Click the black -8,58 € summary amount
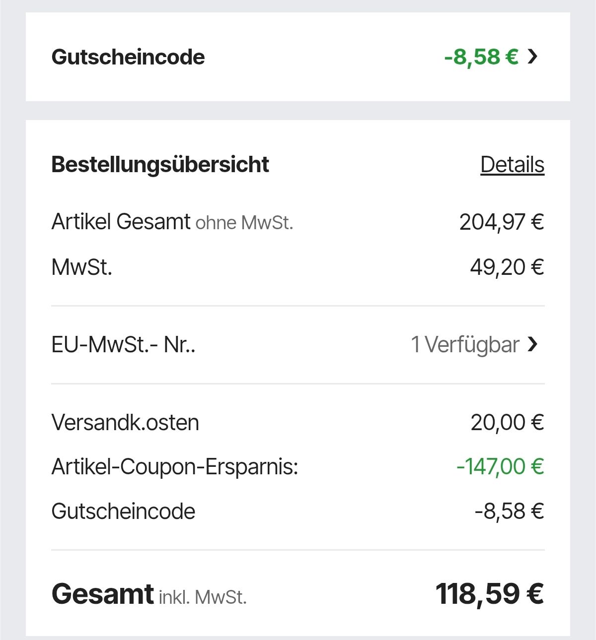The height and width of the screenshot is (640, 596). (509, 512)
